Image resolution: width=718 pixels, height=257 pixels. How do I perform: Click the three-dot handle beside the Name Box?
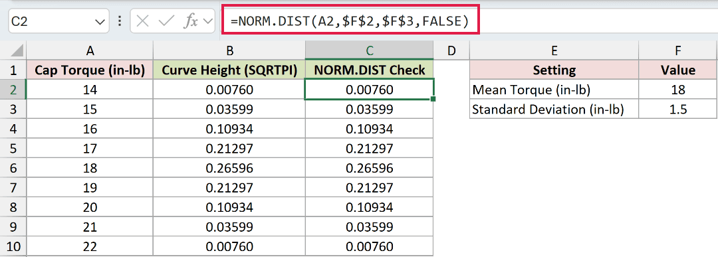120,21
